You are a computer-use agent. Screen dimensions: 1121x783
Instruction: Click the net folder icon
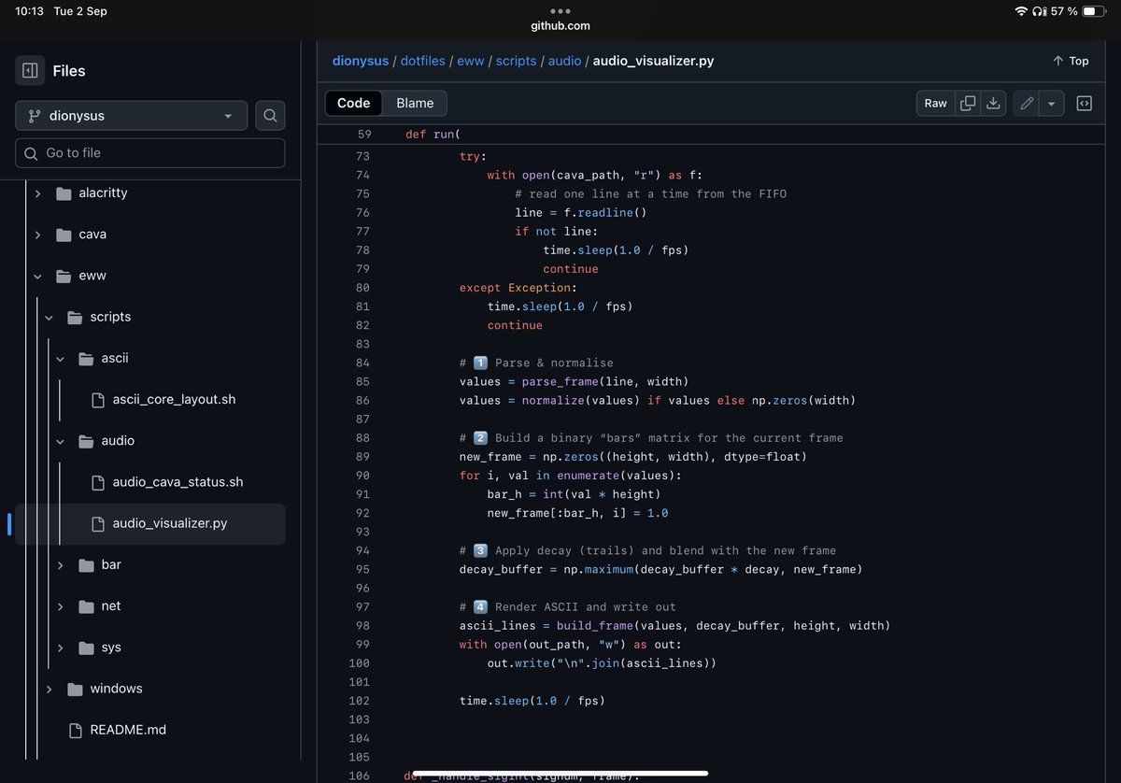[86, 606]
